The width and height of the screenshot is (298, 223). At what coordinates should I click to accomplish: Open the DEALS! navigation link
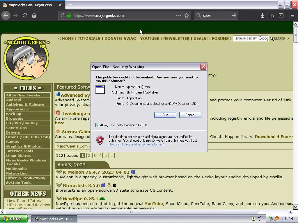click(201, 39)
